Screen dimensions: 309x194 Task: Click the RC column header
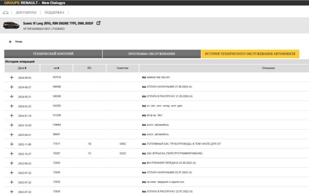[x=89, y=68]
